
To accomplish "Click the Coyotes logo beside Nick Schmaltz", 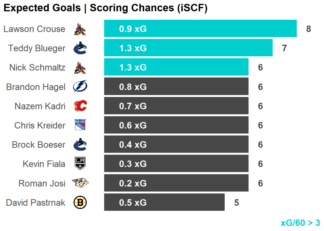I will [x=80, y=68].
